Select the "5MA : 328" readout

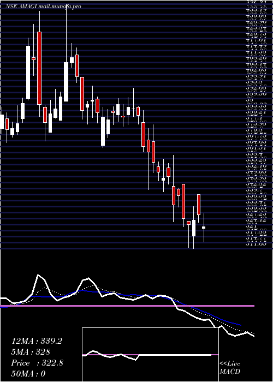[x=31, y=352]
